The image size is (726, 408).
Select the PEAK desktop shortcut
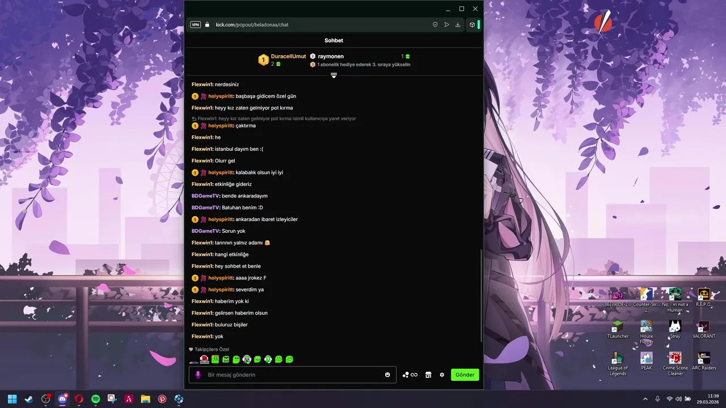click(647, 362)
